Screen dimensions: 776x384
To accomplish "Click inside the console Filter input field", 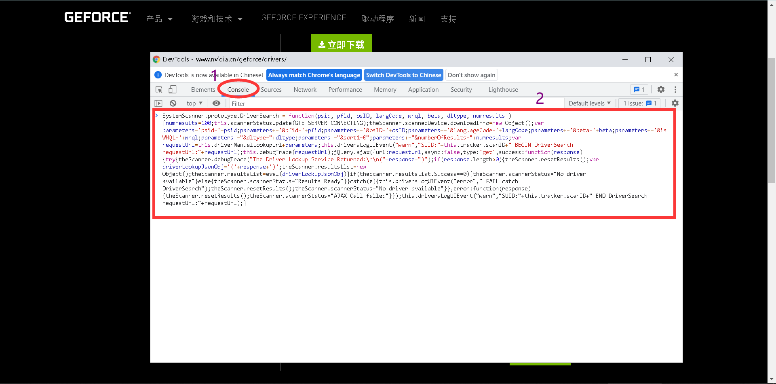I will pos(283,103).
